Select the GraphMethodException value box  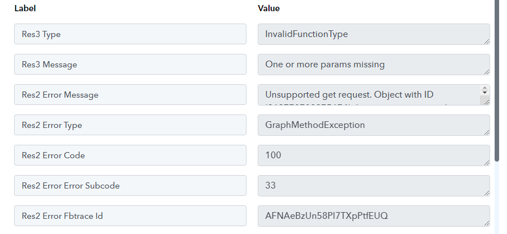pos(374,125)
